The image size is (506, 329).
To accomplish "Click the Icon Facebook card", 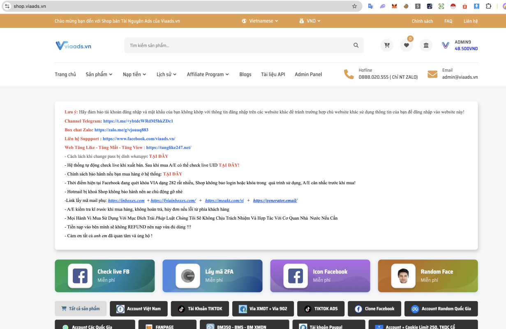I will pos(320,276).
